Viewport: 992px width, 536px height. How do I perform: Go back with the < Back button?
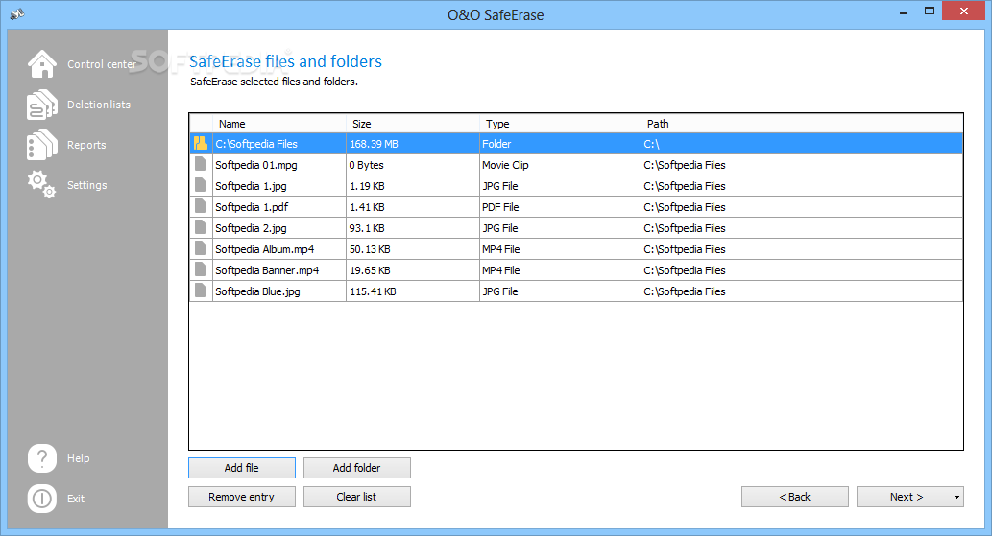click(794, 497)
